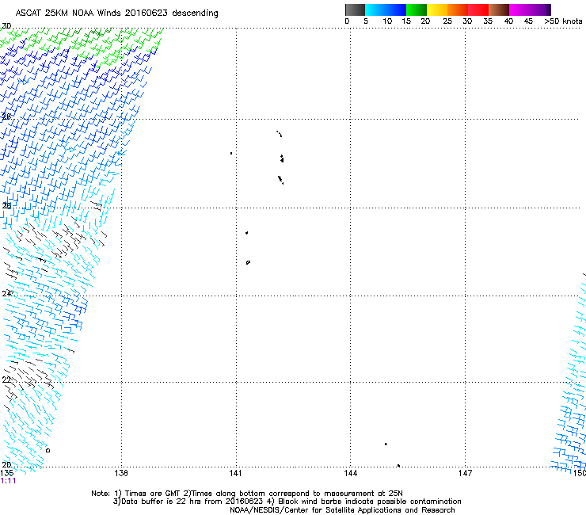The image size is (586, 515).
Task: Click the gray 0-5 knots color swatch
Action: pyautogui.click(x=355, y=10)
